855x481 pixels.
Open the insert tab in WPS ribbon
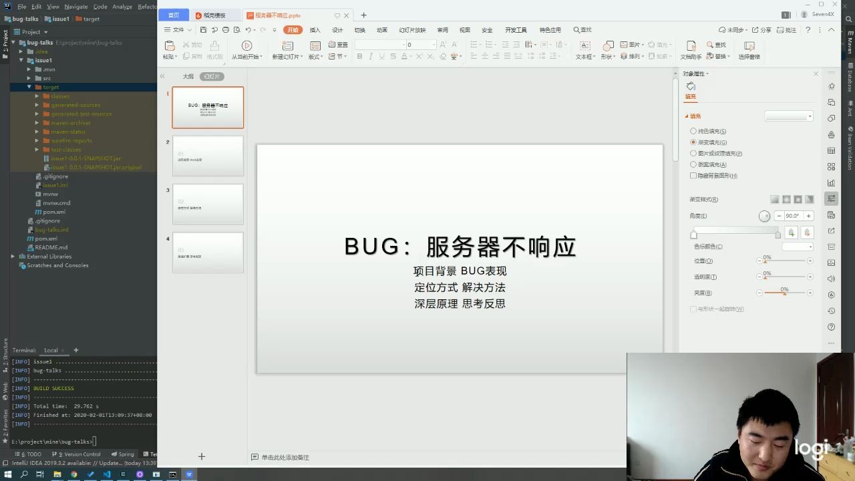[x=315, y=30]
